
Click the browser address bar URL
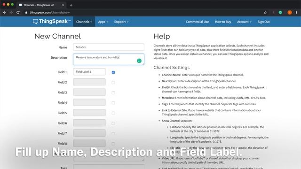[x=49, y=13]
